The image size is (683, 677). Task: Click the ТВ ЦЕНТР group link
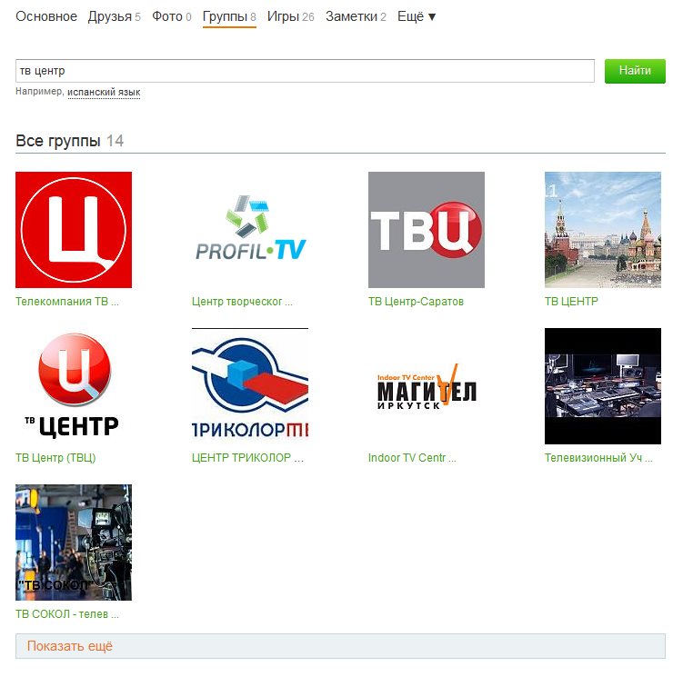point(571,302)
